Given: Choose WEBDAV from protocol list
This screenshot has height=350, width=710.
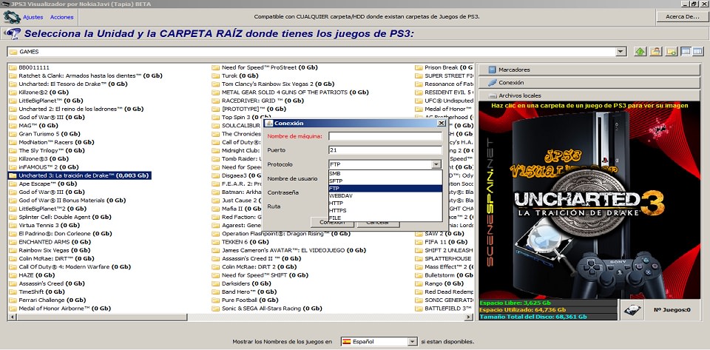Looking at the screenshot, I should coord(385,195).
